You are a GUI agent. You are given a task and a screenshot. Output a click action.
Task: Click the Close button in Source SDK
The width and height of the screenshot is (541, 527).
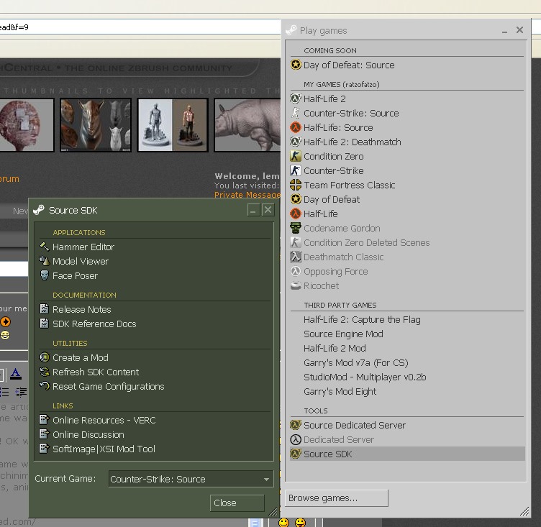point(237,503)
